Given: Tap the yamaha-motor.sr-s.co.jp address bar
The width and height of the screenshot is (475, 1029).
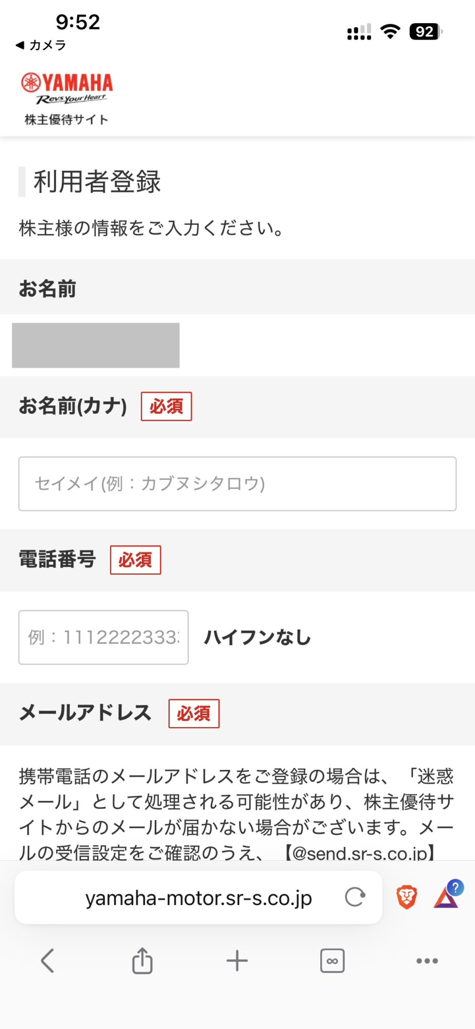Looking at the screenshot, I should click(198, 898).
